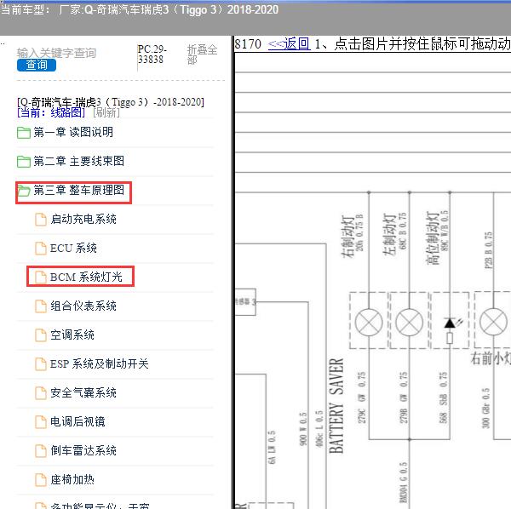Click document icon beside ESP 系统及制动开关
511x509 pixels.
pyautogui.click(x=41, y=364)
